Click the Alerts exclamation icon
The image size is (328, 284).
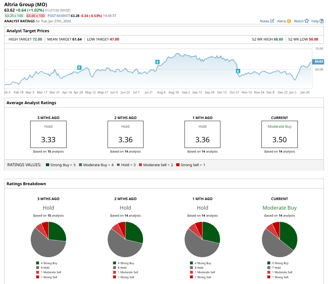pyautogui.click(x=289, y=21)
